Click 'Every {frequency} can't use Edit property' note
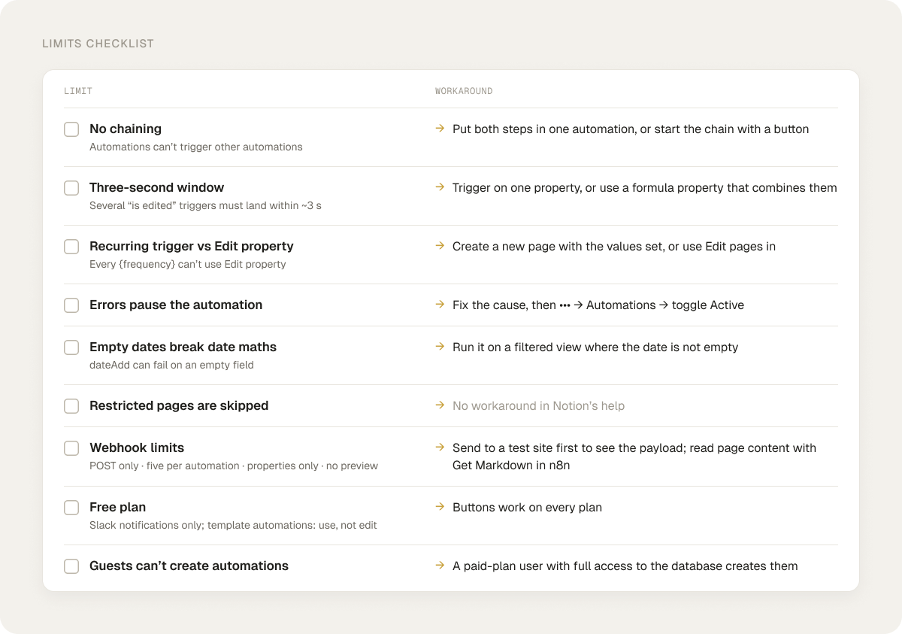 [188, 264]
